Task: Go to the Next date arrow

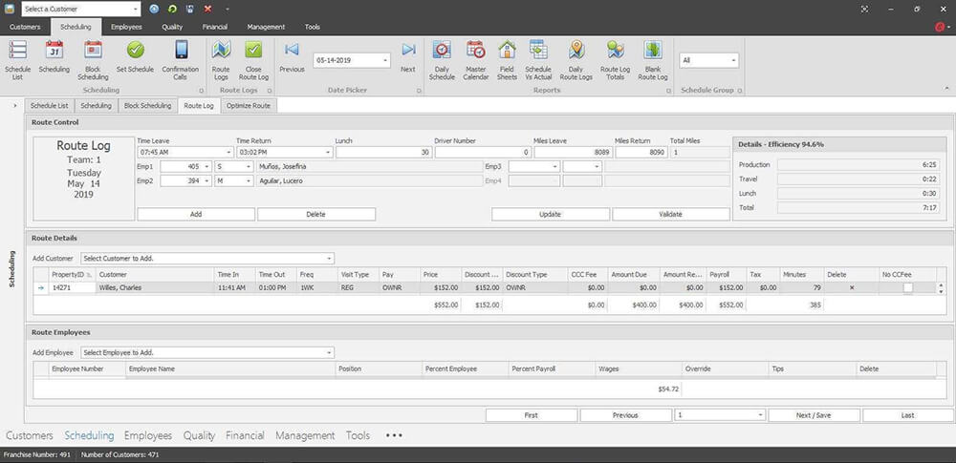Action: (x=408, y=51)
